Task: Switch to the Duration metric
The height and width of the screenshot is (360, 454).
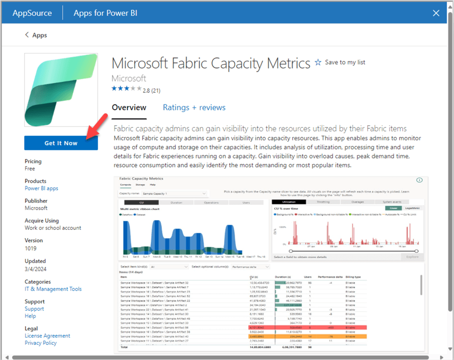Action: pos(176,201)
